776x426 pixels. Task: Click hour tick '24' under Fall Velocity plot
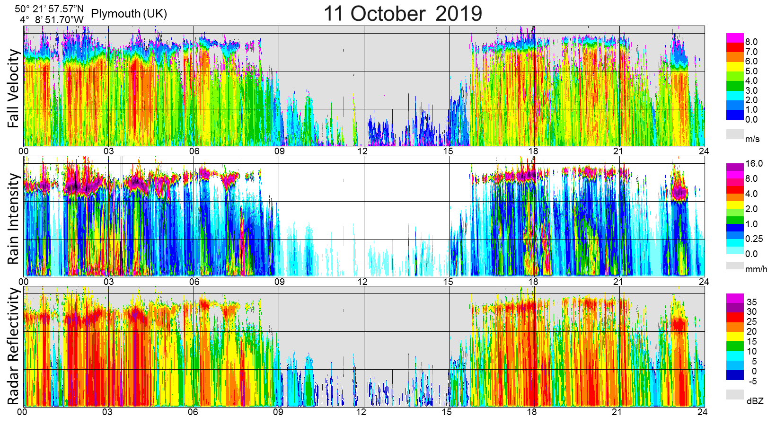pyautogui.click(x=704, y=151)
